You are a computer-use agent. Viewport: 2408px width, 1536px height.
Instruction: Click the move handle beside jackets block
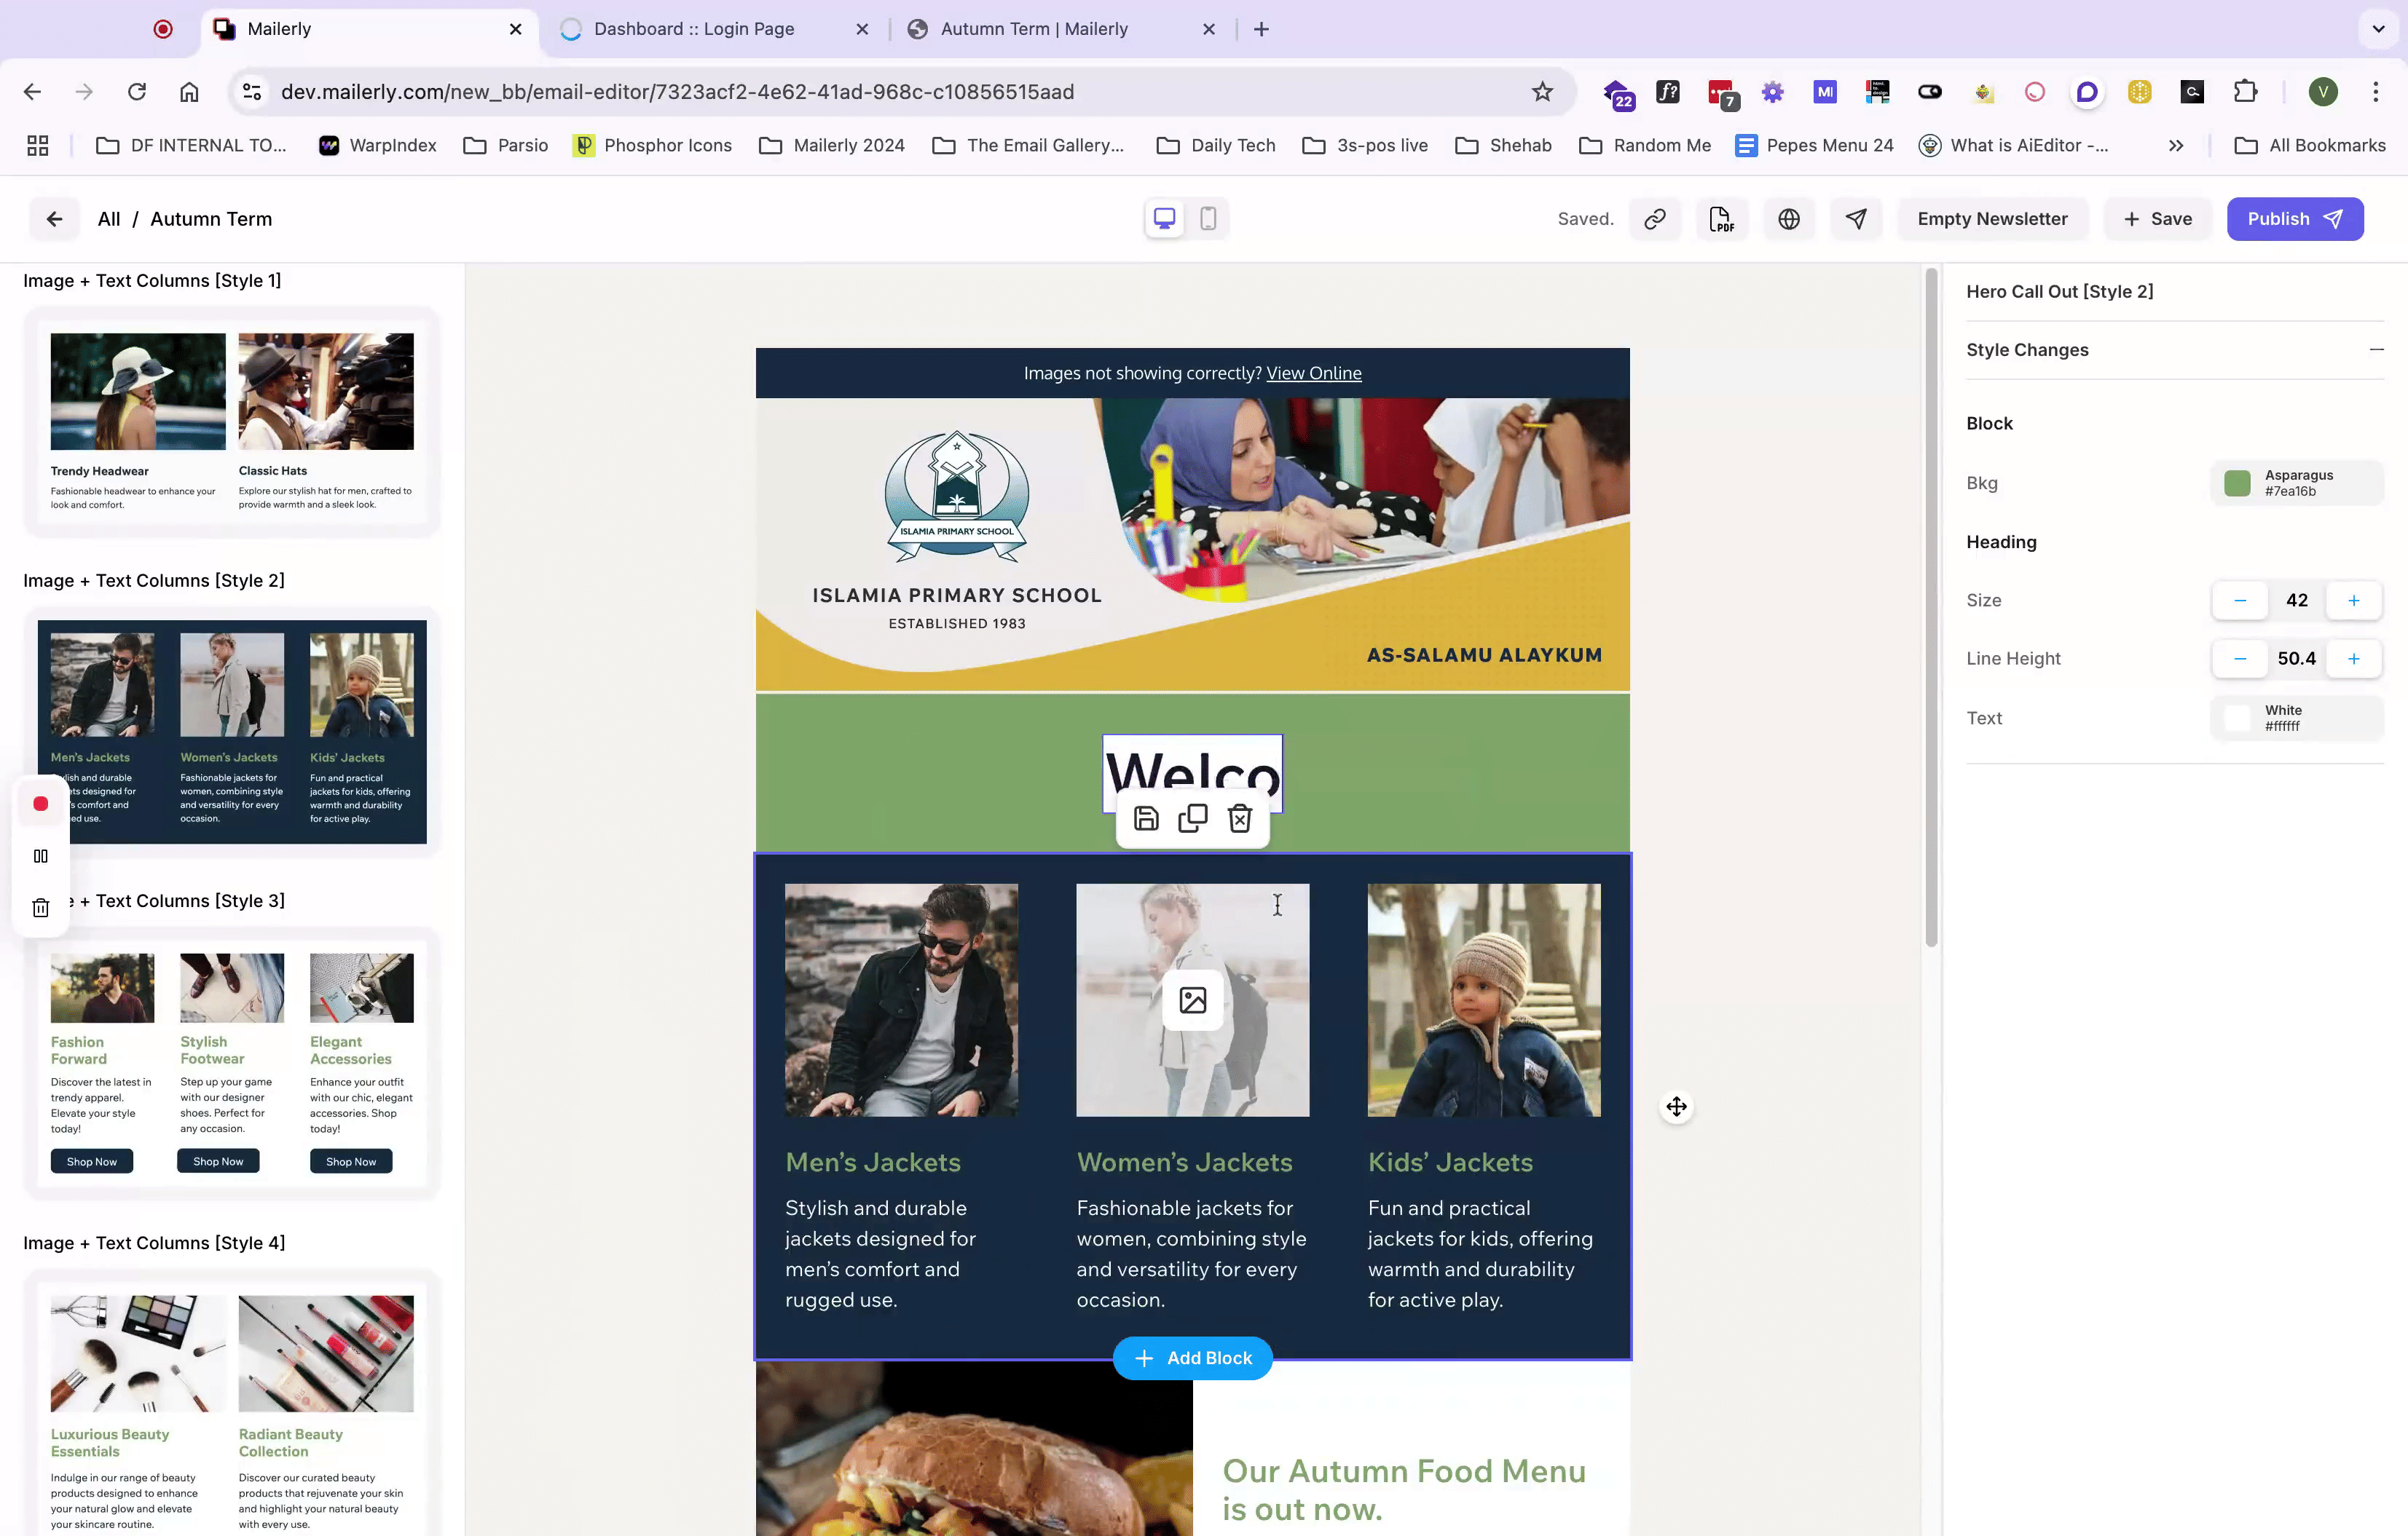[x=1676, y=1107]
